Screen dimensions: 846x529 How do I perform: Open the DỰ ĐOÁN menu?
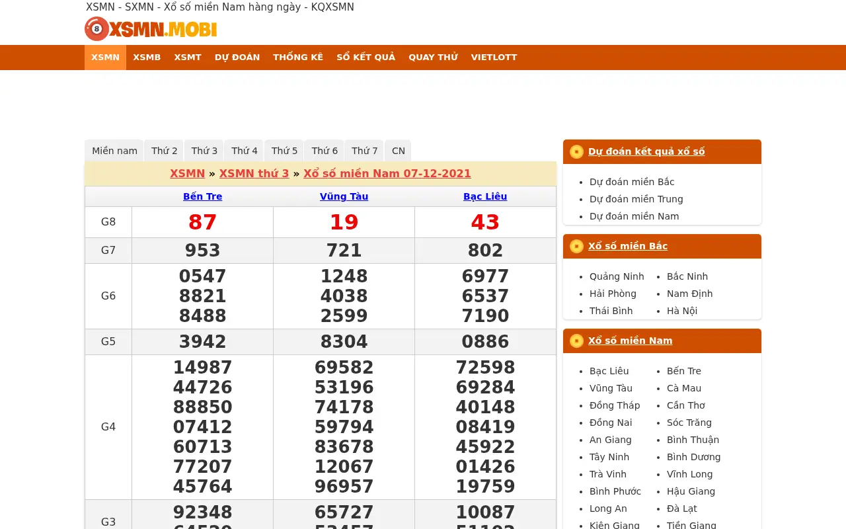point(237,58)
